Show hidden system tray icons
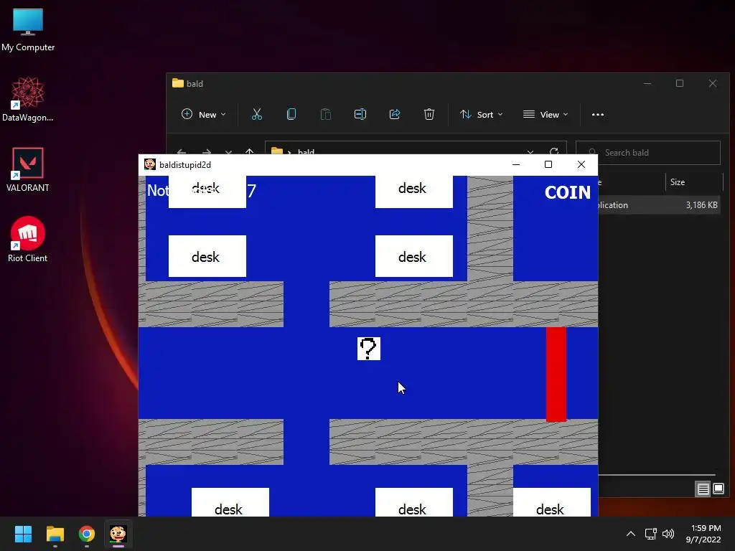Viewport: 735px width, 551px height. pyautogui.click(x=631, y=534)
